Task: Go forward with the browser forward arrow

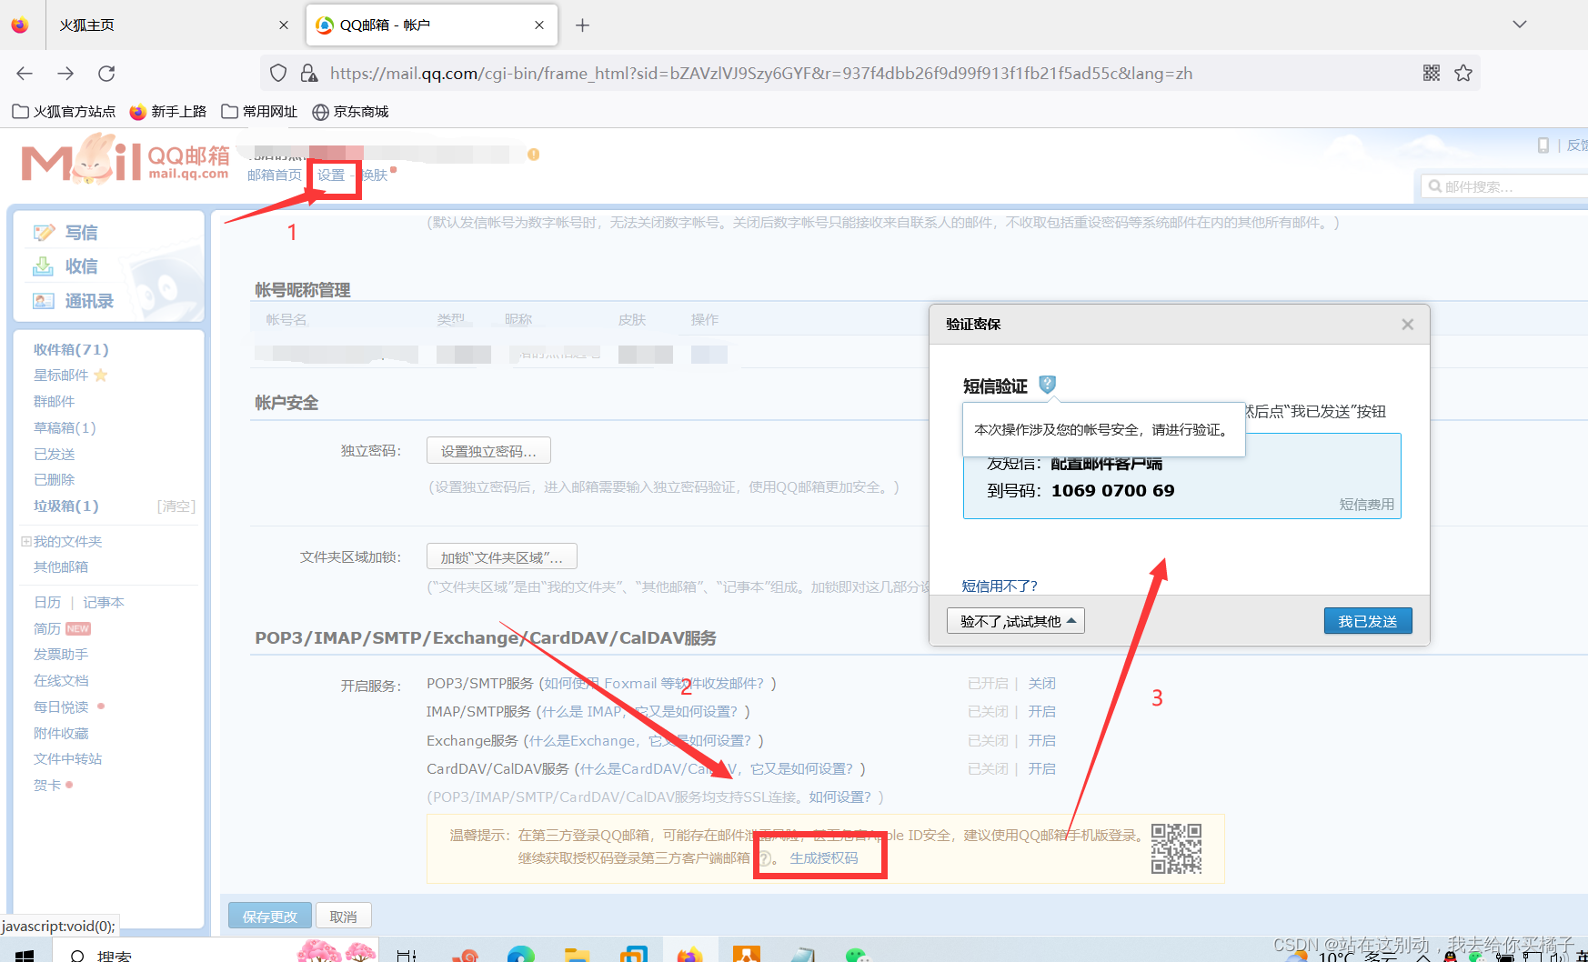Action: click(x=65, y=74)
